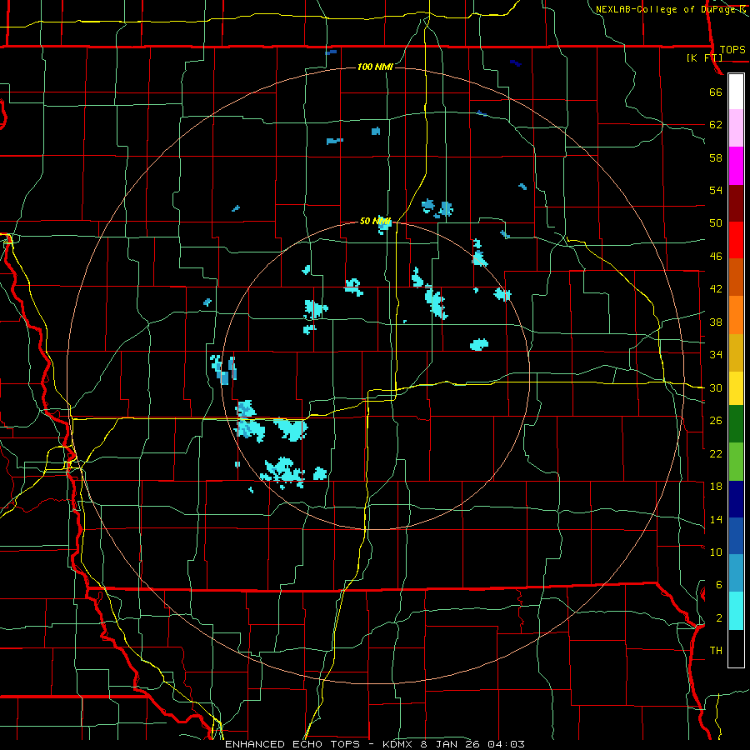Screen dimensions: 750x750
Task: Click the 'KDMX' radar site identifier
Action: point(399,744)
